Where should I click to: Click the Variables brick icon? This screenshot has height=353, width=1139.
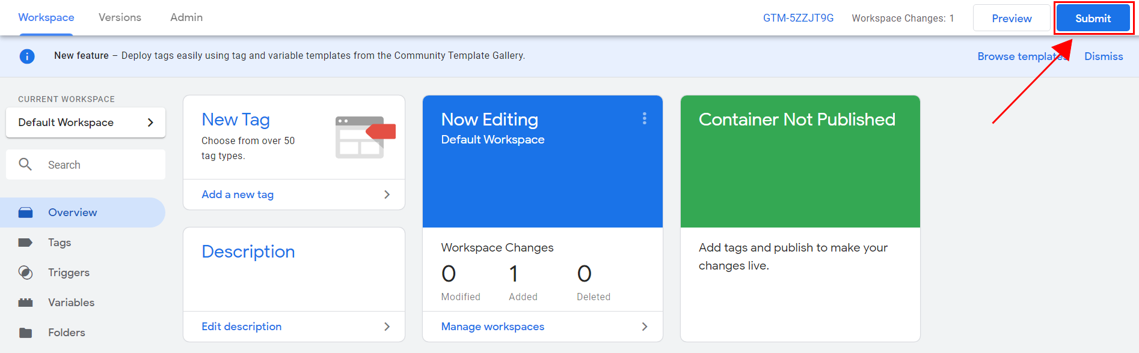25,303
